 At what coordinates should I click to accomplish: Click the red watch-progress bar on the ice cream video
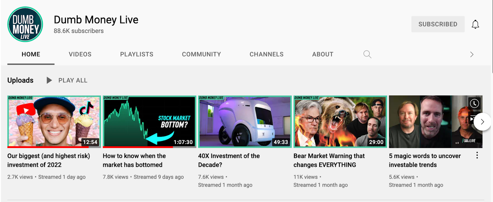[x=48, y=147]
